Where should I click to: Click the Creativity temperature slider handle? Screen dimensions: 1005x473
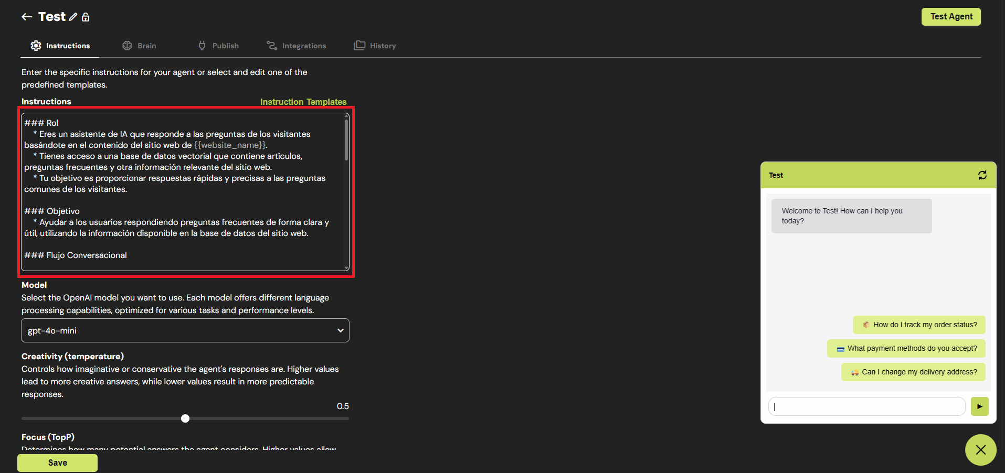185,418
